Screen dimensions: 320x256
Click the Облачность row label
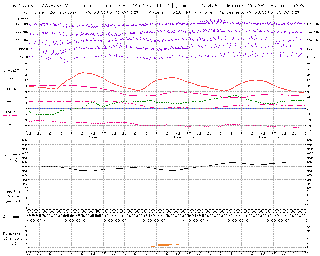[13, 217]
